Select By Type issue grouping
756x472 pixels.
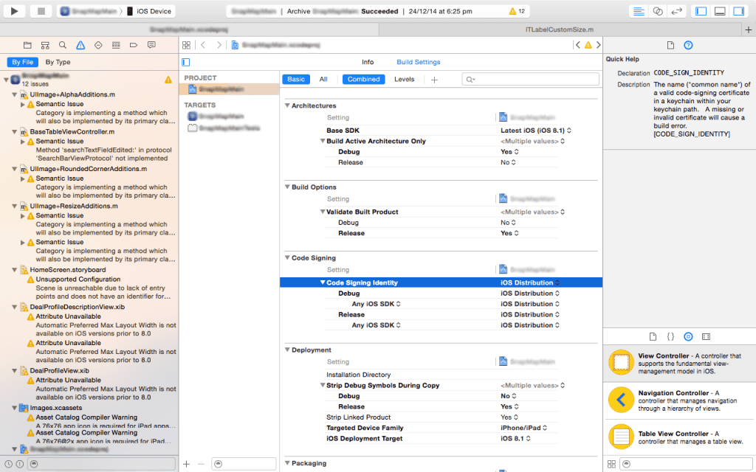pyautogui.click(x=58, y=62)
